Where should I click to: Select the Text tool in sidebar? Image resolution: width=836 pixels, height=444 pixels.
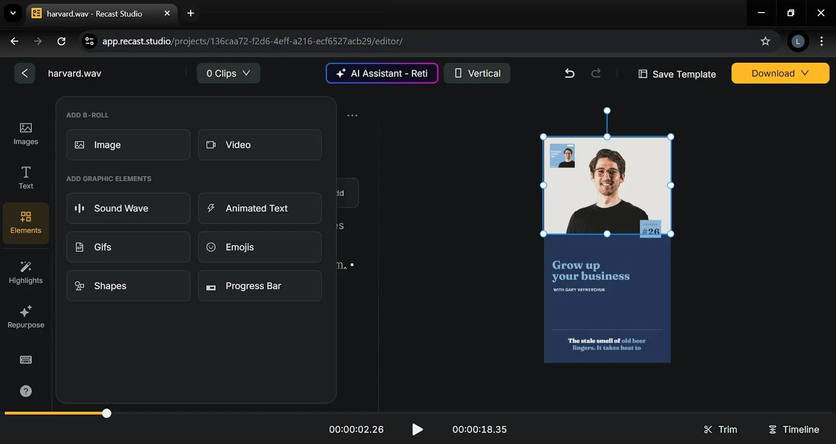tap(26, 178)
